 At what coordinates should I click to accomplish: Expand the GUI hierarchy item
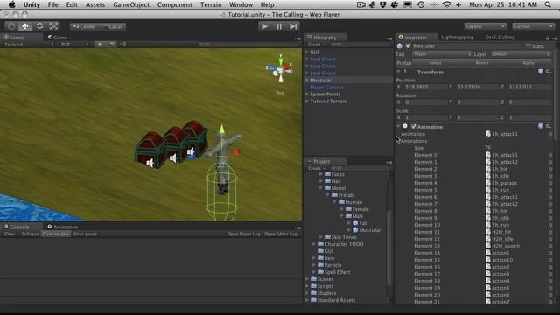click(x=307, y=52)
